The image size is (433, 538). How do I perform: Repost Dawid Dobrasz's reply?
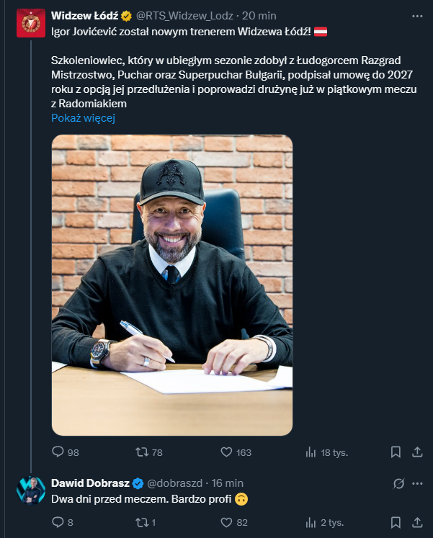click(x=143, y=523)
